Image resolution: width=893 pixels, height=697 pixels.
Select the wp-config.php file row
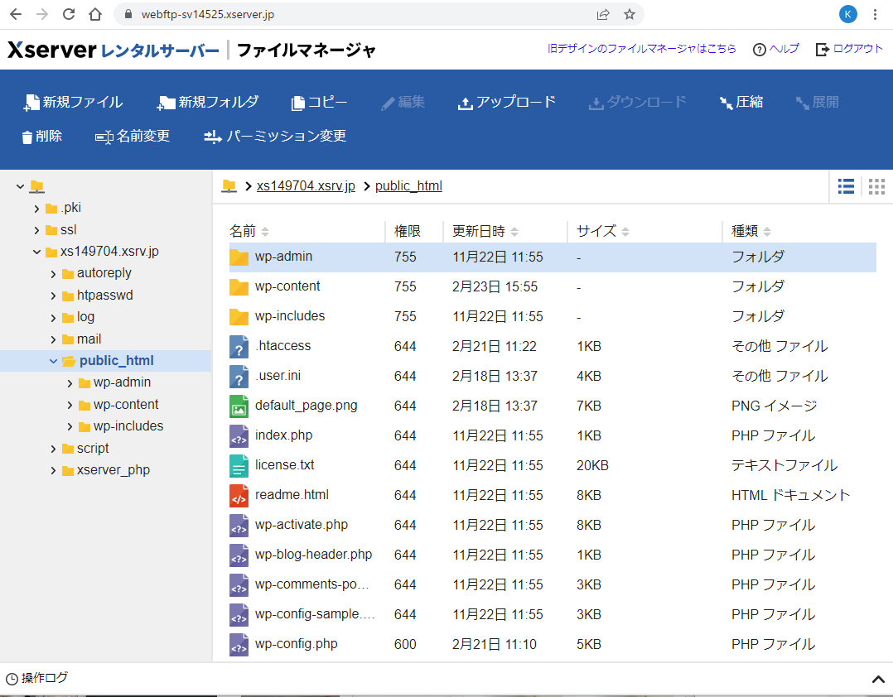point(296,644)
